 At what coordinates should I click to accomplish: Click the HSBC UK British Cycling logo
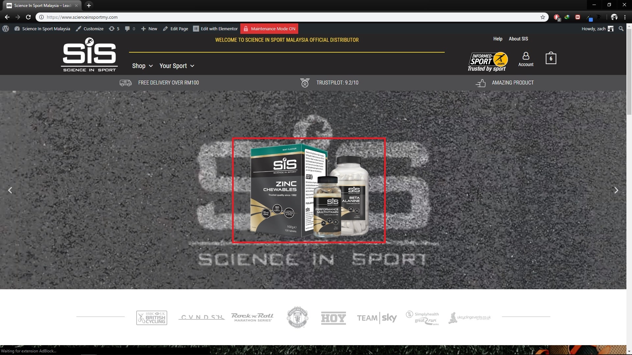[152, 318]
